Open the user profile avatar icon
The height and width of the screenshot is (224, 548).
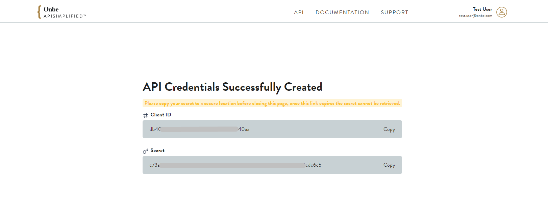[501, 12]
